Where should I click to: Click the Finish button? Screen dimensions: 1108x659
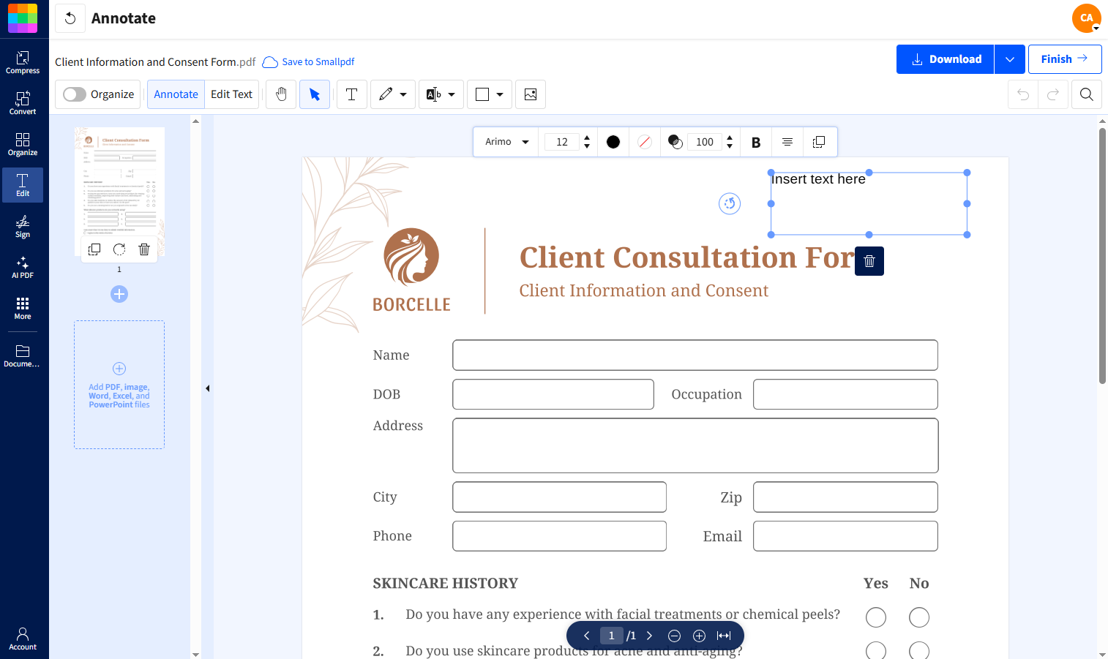(1065, 59)
